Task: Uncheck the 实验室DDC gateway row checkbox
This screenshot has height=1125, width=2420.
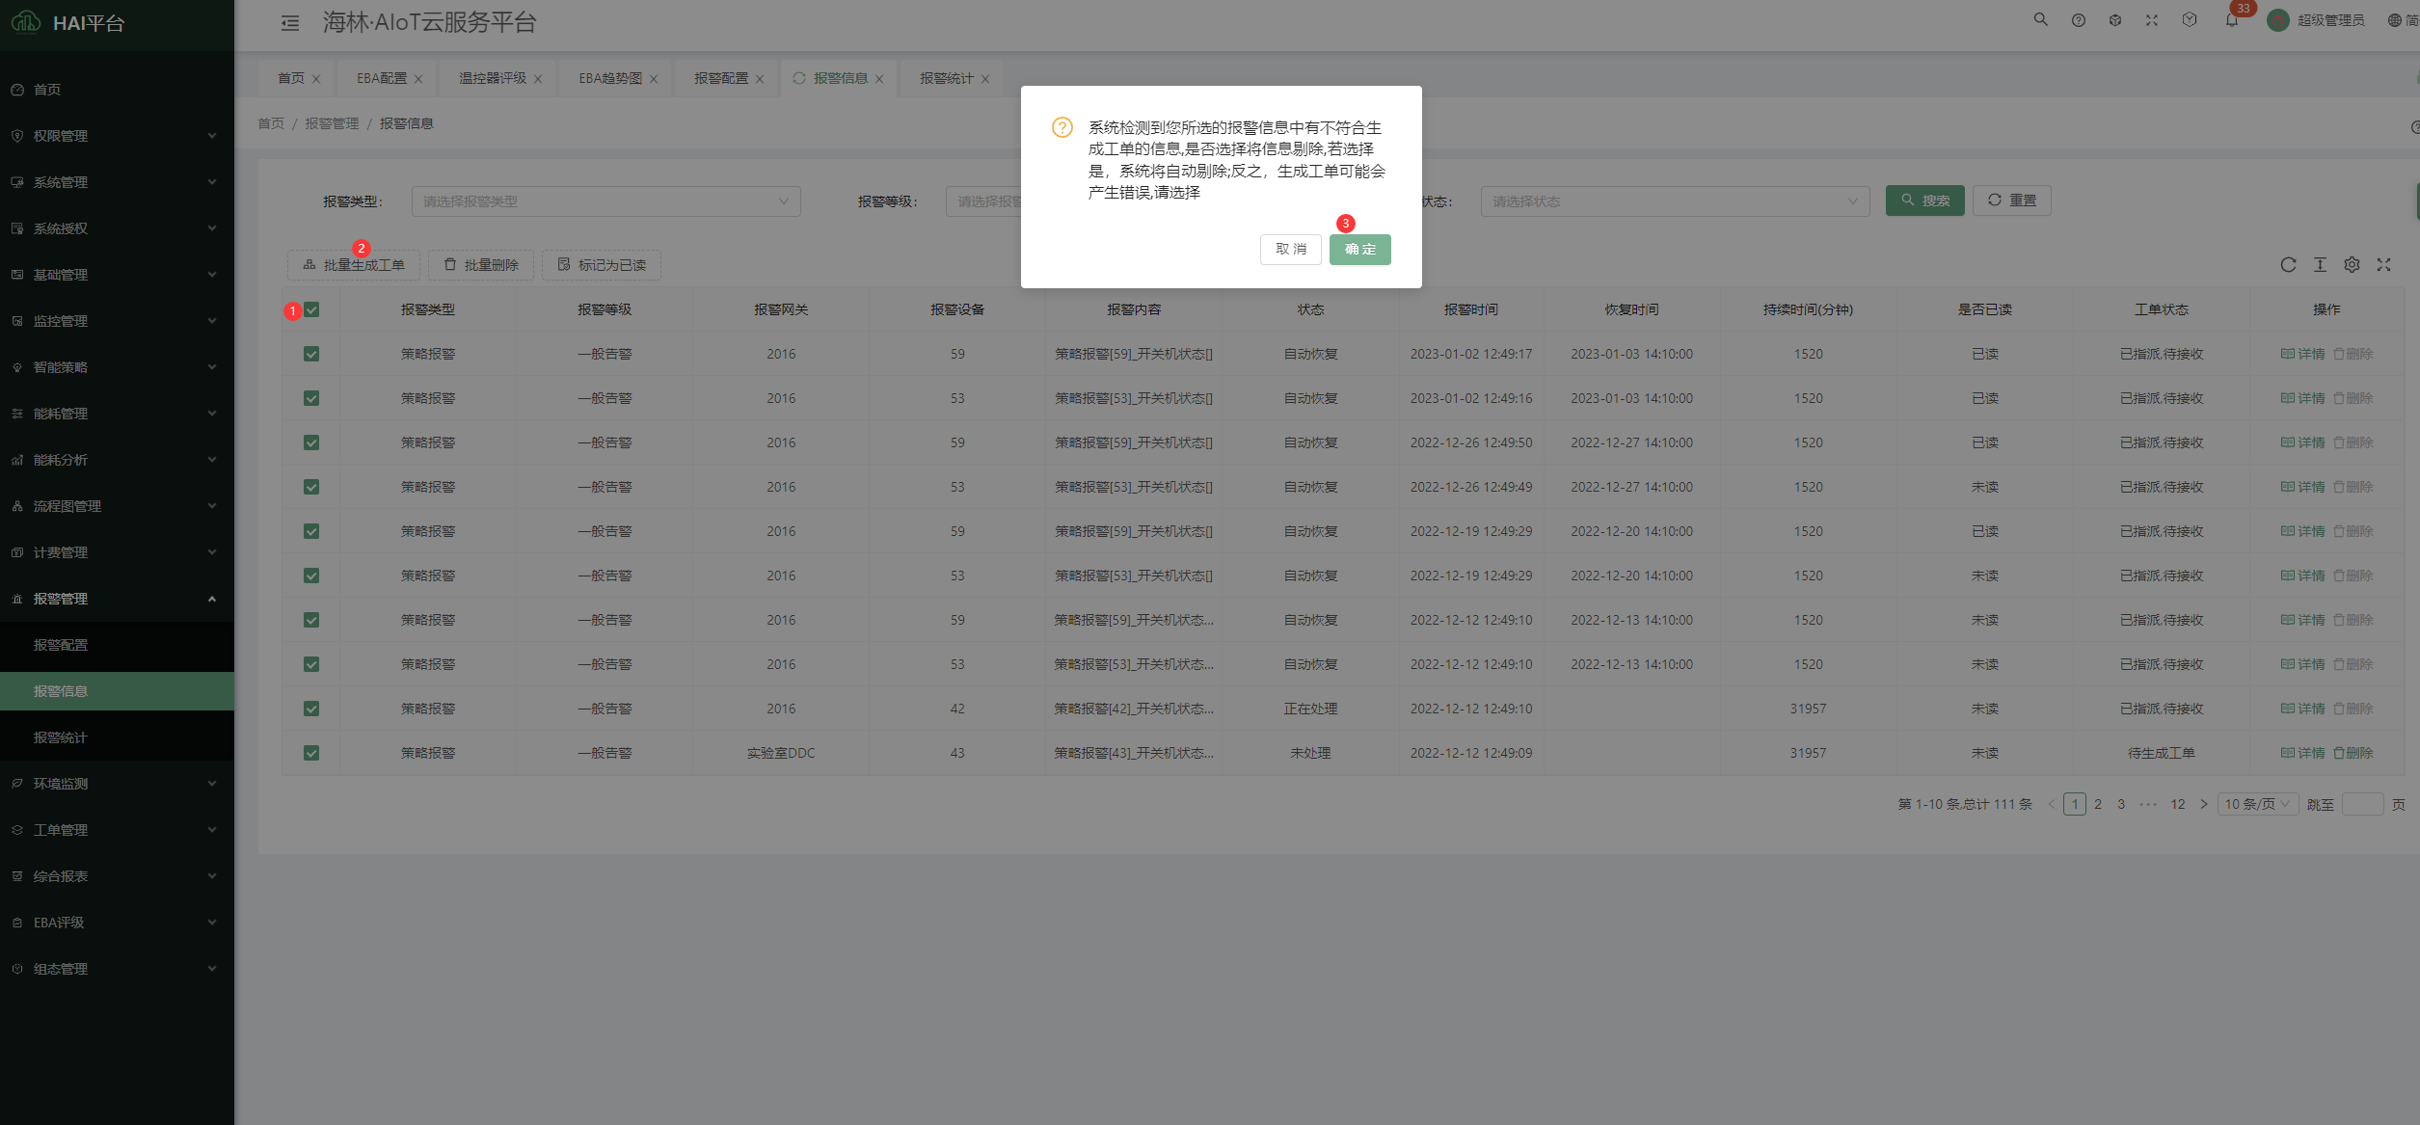Action: coord(311,753)
